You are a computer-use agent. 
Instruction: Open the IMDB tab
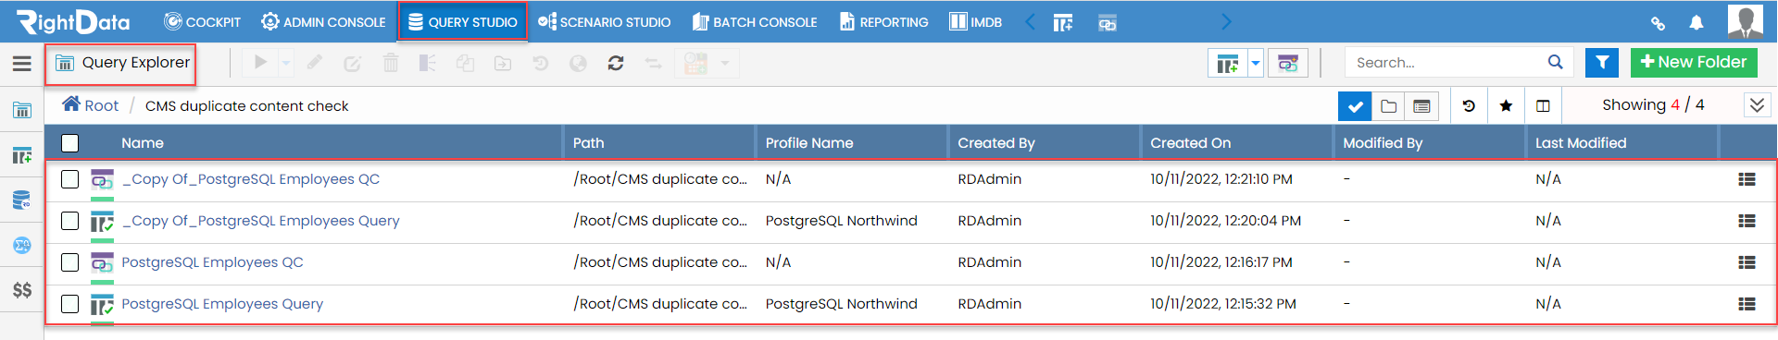pyautogui.click(x=975, y=22)
